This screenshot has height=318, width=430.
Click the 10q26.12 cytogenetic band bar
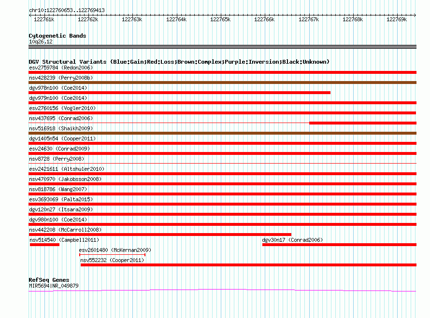[222, 47]
